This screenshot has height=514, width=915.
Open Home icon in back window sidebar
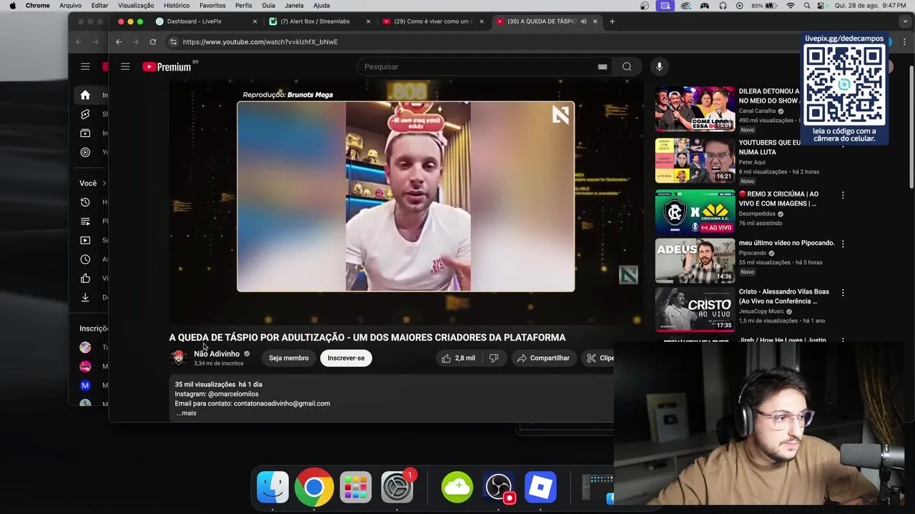(x=85, y=95)
